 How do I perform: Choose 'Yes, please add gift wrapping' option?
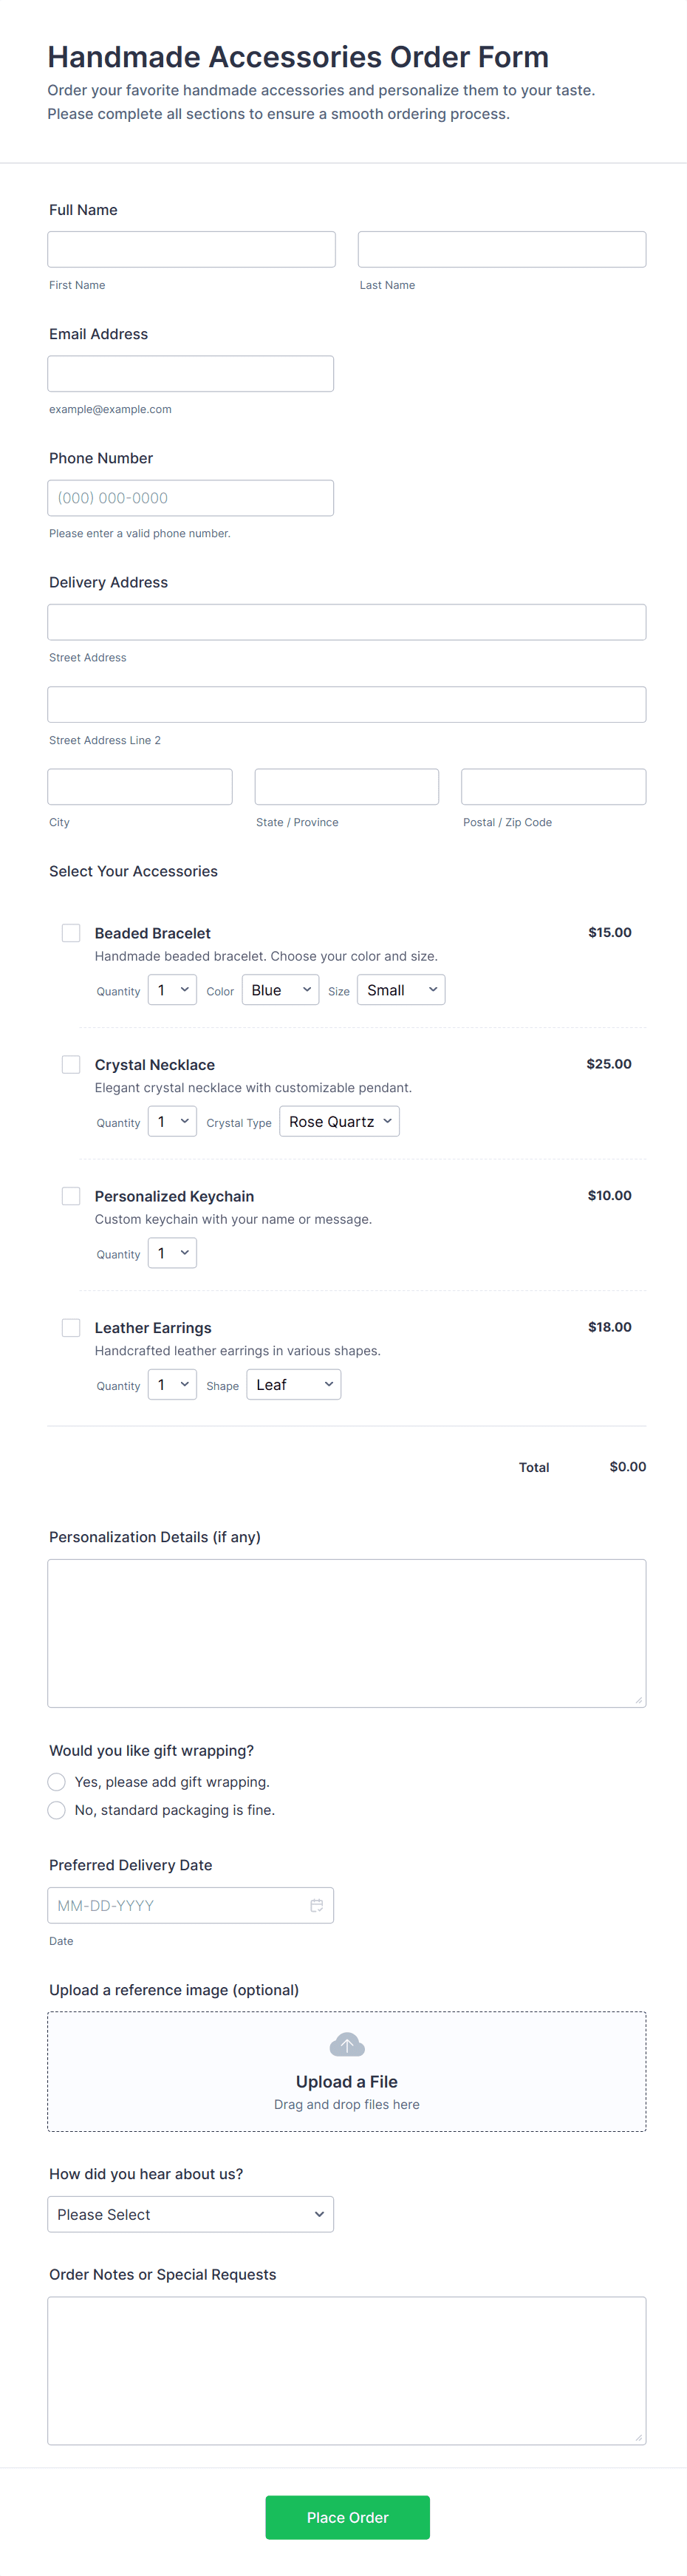click(x=57, y=1782)
